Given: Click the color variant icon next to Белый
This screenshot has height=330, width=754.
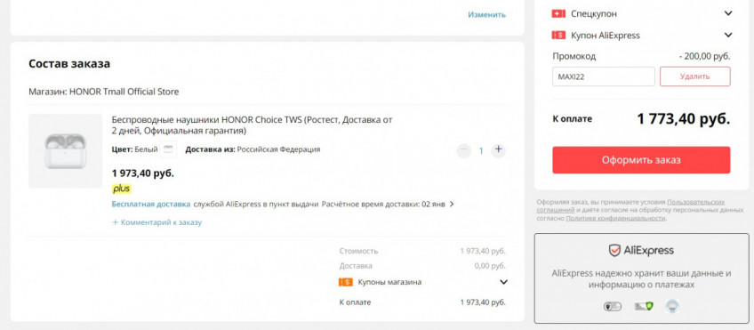Looking at the screenshot, I should click(x=168, y=149).
